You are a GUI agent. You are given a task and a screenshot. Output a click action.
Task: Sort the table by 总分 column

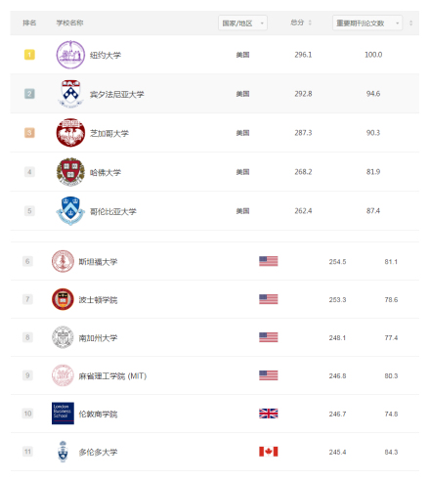click(301, 22)
